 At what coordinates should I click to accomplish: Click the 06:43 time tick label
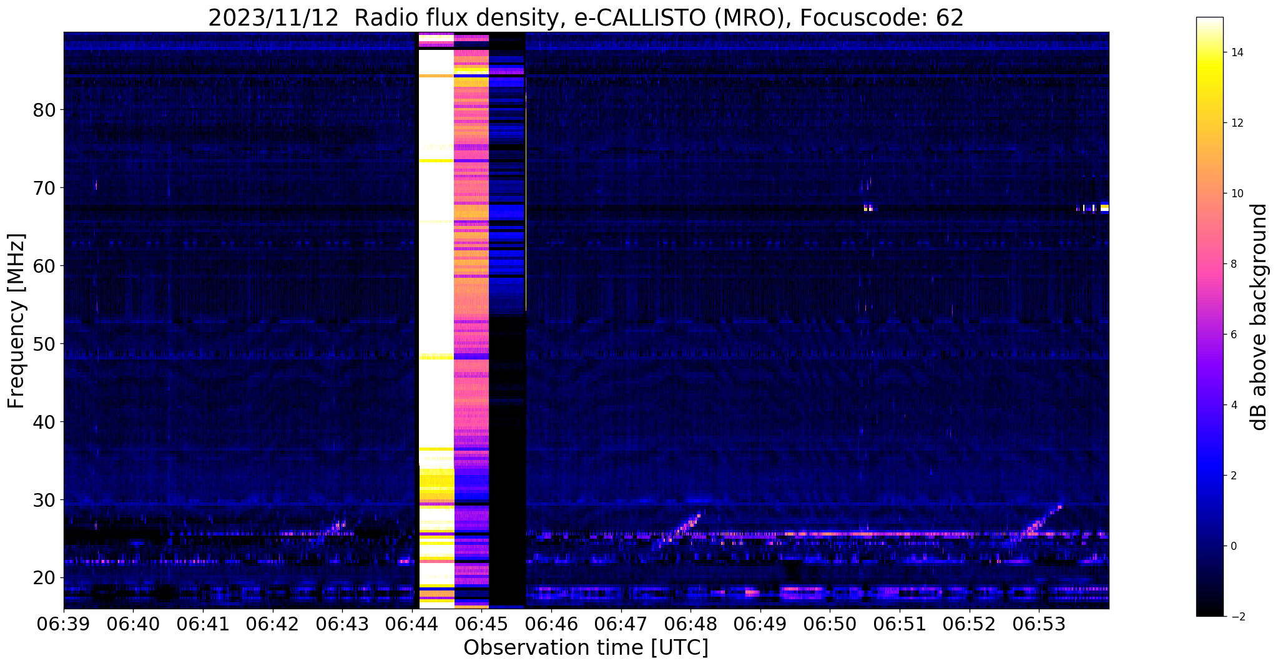(x=342, y=624)
